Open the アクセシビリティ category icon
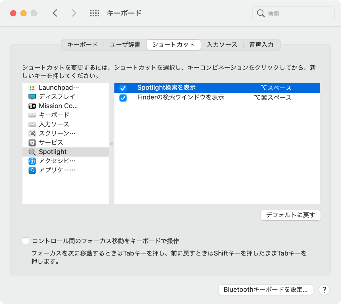341x304 pixels. 32,161
